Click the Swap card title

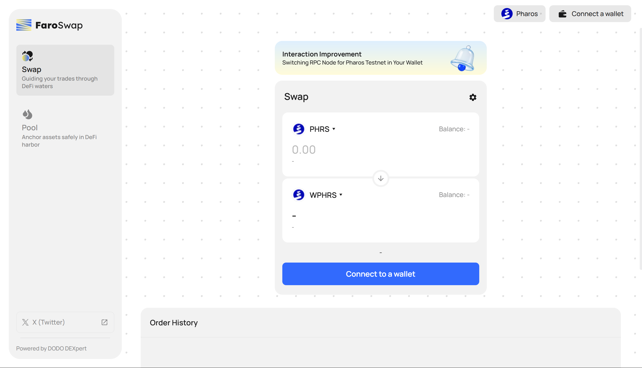296,97
